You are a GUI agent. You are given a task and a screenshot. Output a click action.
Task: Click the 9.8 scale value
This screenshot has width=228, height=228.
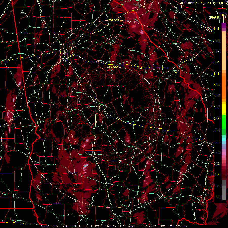tap(217, 28)
